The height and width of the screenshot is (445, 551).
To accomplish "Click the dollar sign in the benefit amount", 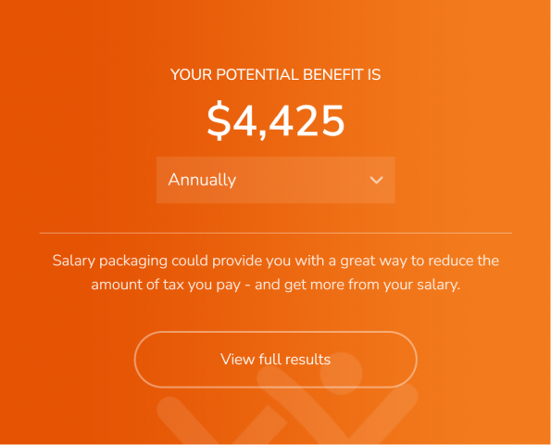I will 219,121.
